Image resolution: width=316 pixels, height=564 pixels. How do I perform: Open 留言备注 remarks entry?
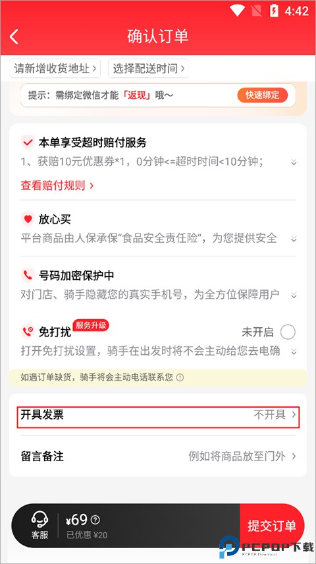158,456
